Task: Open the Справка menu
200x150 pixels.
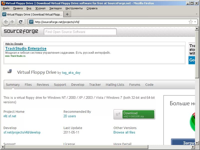Action: pyautogui.click(x=92, y=8)
